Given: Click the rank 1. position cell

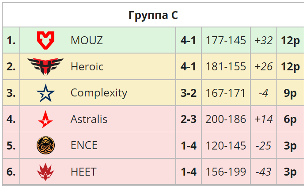Looking at the screenshot, I should click(11, 40).
